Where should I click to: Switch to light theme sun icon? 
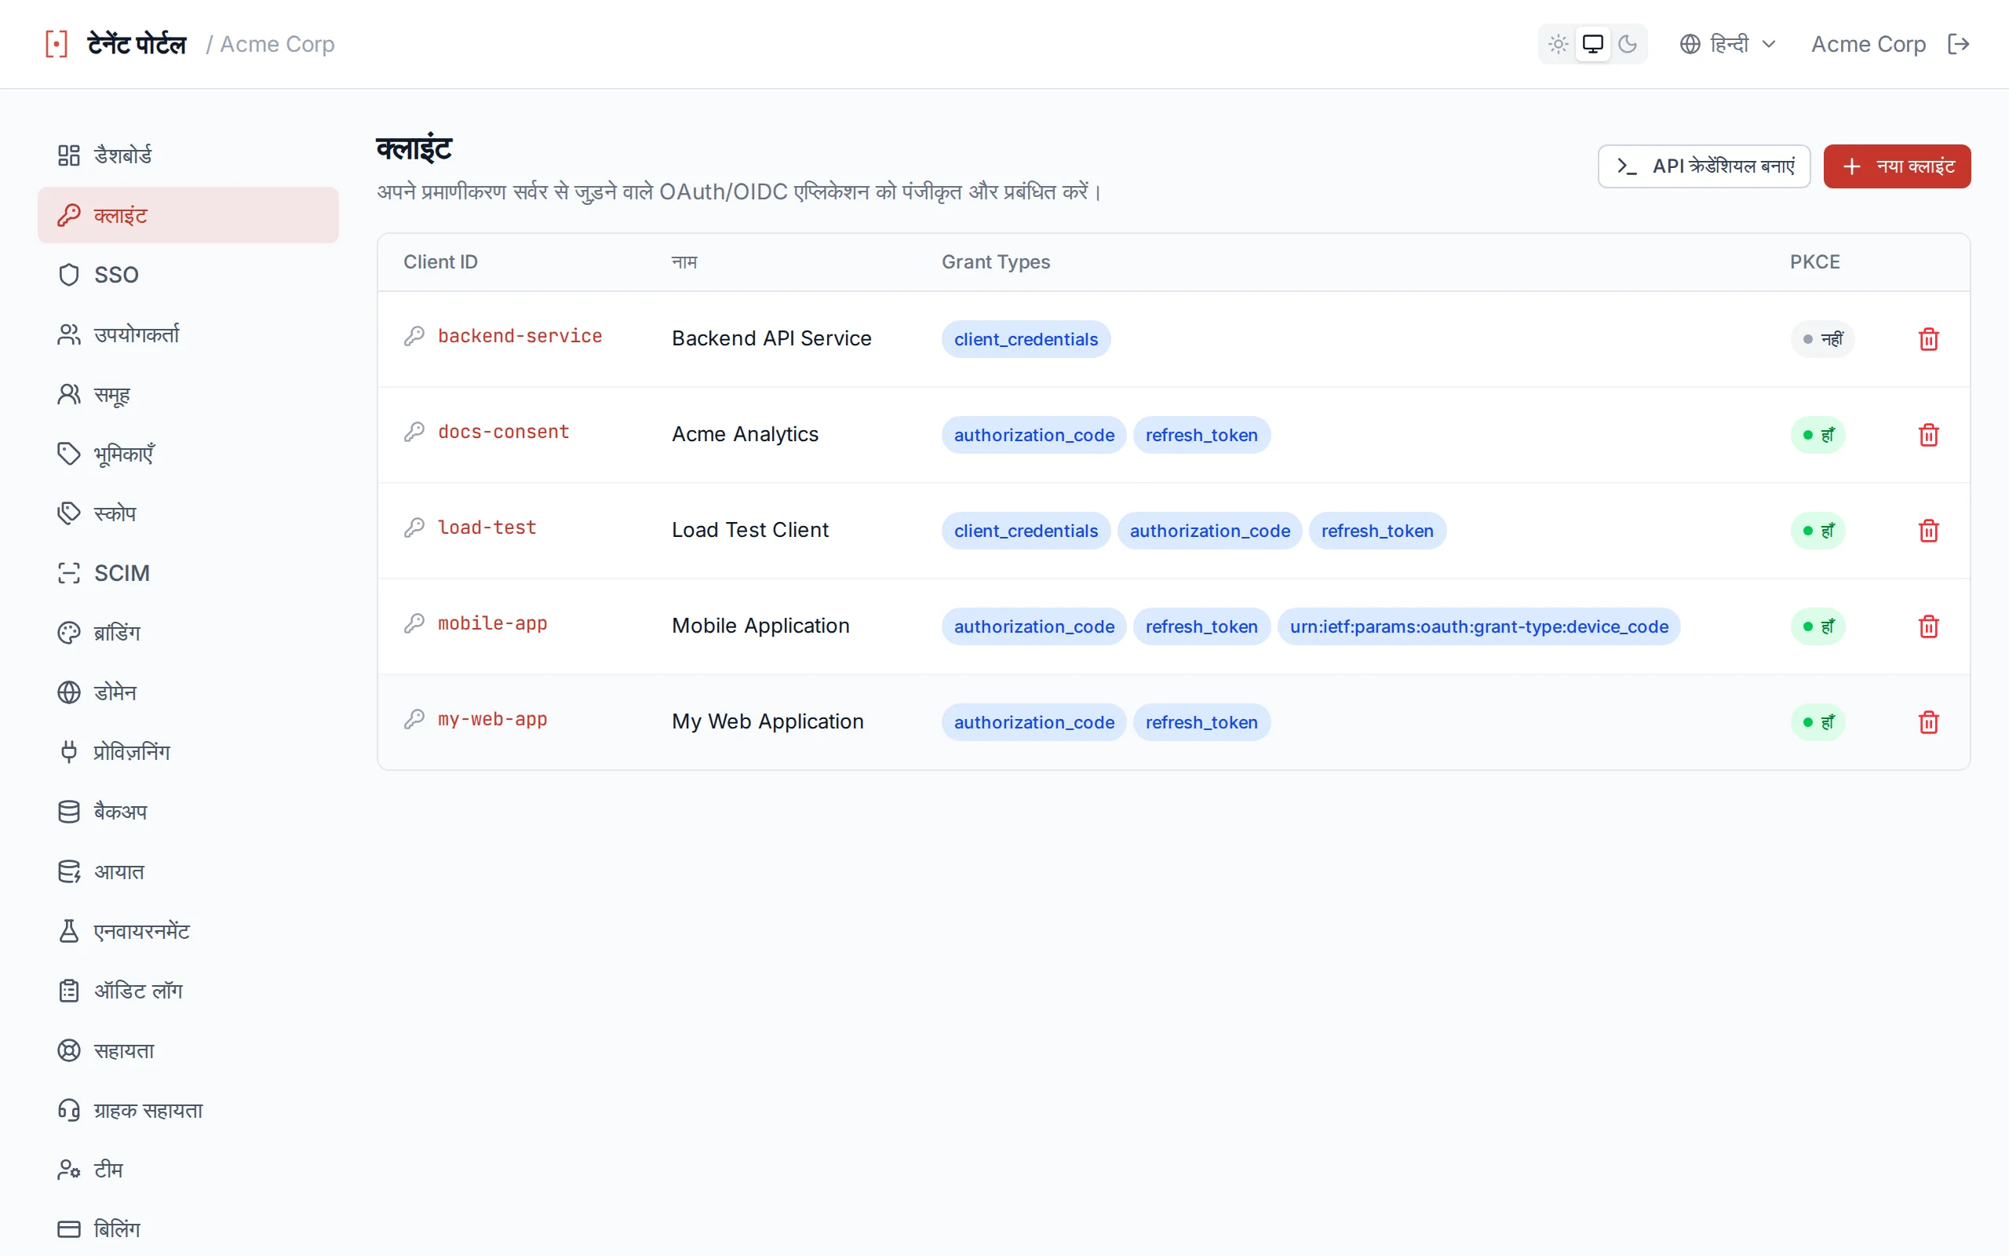click(1559, 44)
